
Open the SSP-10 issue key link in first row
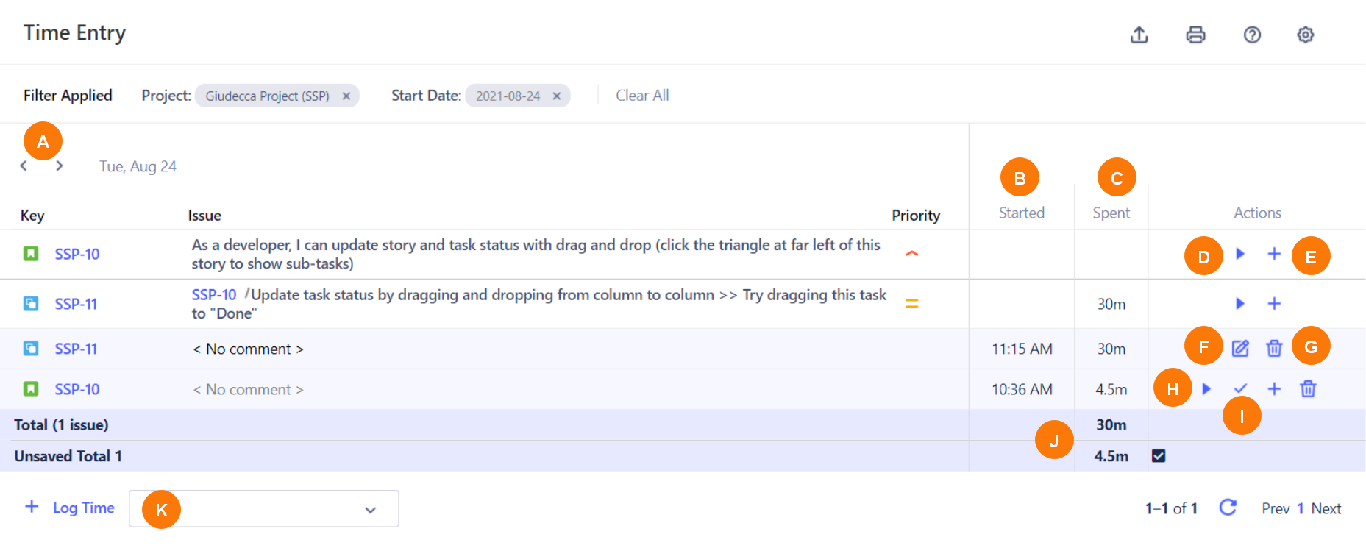[77, 254]
